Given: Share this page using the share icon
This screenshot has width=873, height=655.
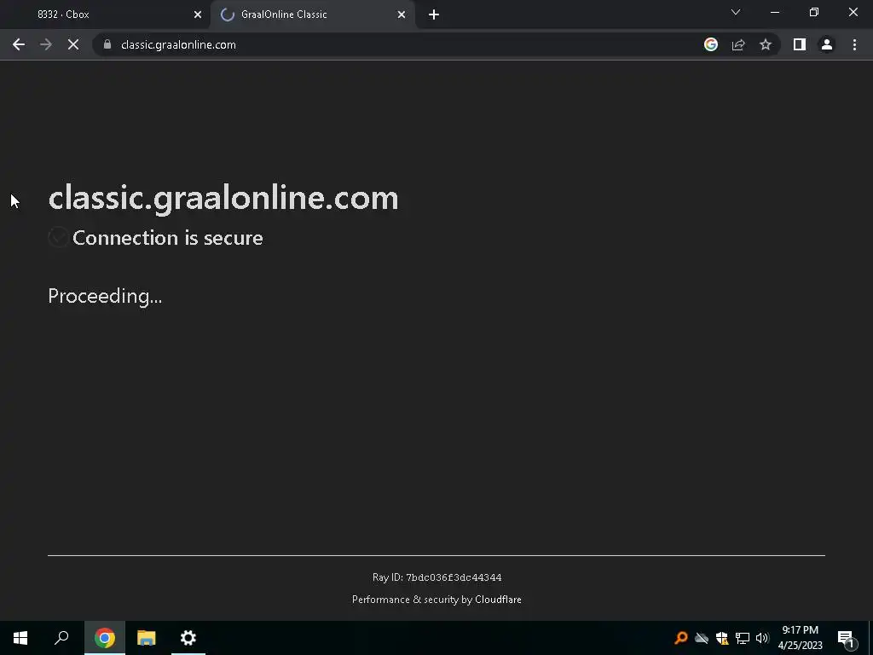Looking at the screenshot, I should [x=738, y=44].
